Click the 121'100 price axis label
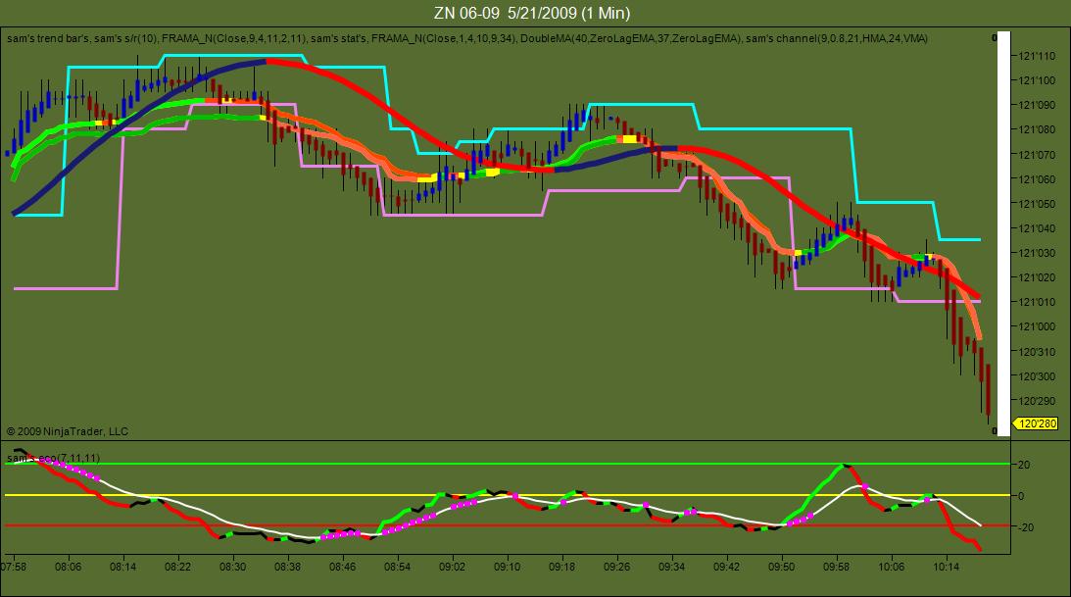Image resolution: width=1071 pixels, height=597 pixels. coord(1036,80)
